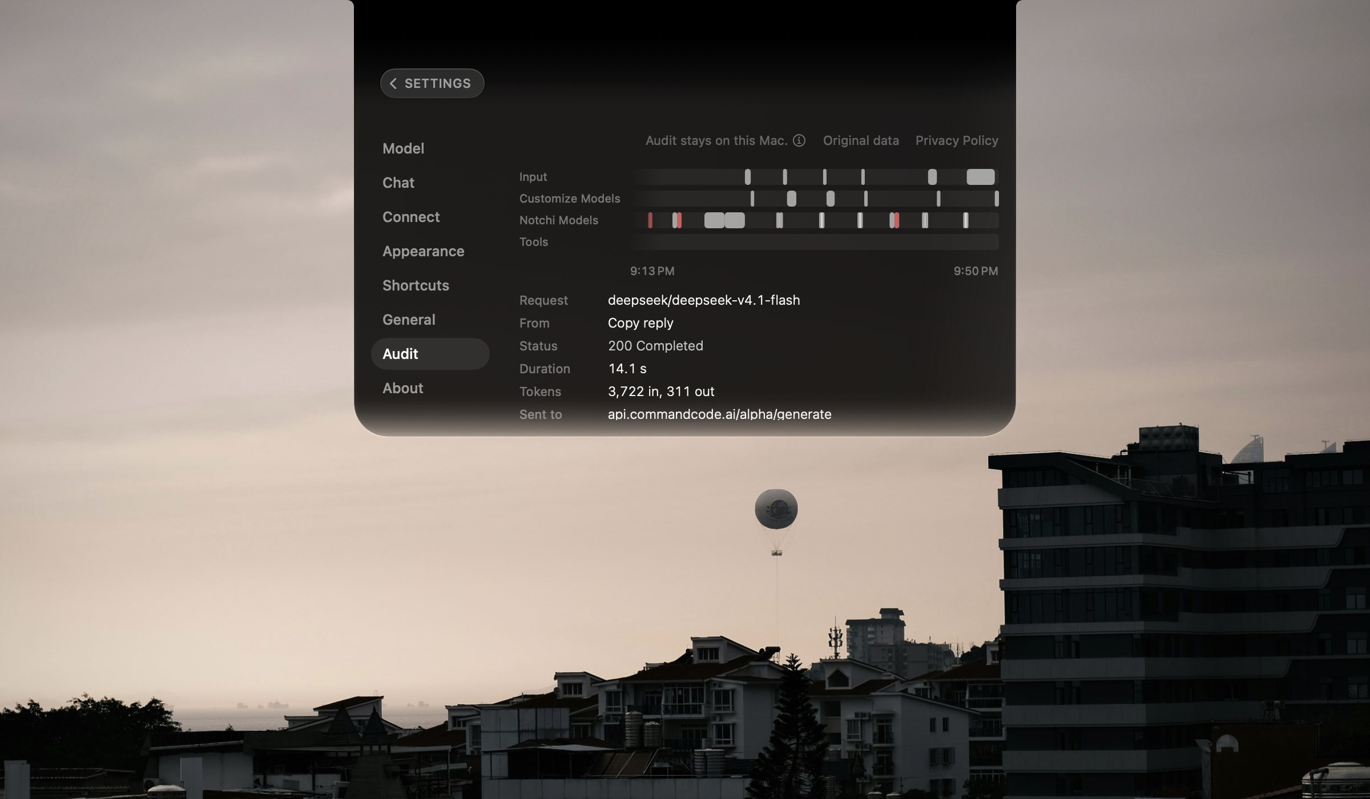Click the 9:13 PM timeline start label
Image resolution: width=1370 pixels, height=799 pixels.
tap(652, 271)
